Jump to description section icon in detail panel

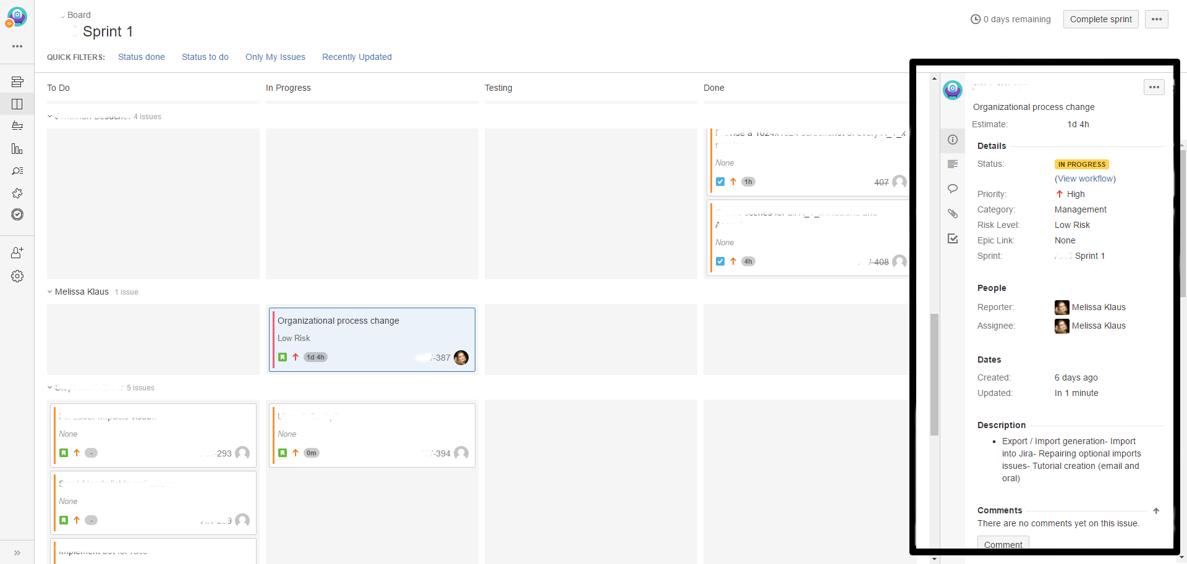[x=953, y=164]
